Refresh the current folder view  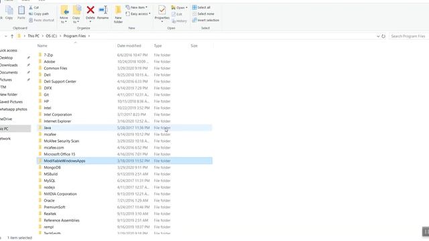(x=383, y=36)
